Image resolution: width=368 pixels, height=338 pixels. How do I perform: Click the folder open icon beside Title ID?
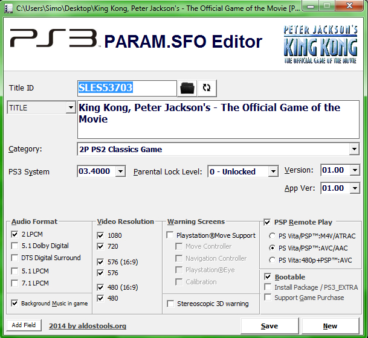click(187, 88)
